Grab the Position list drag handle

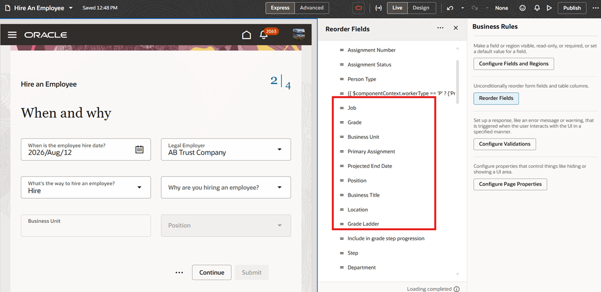pos(341,181)
